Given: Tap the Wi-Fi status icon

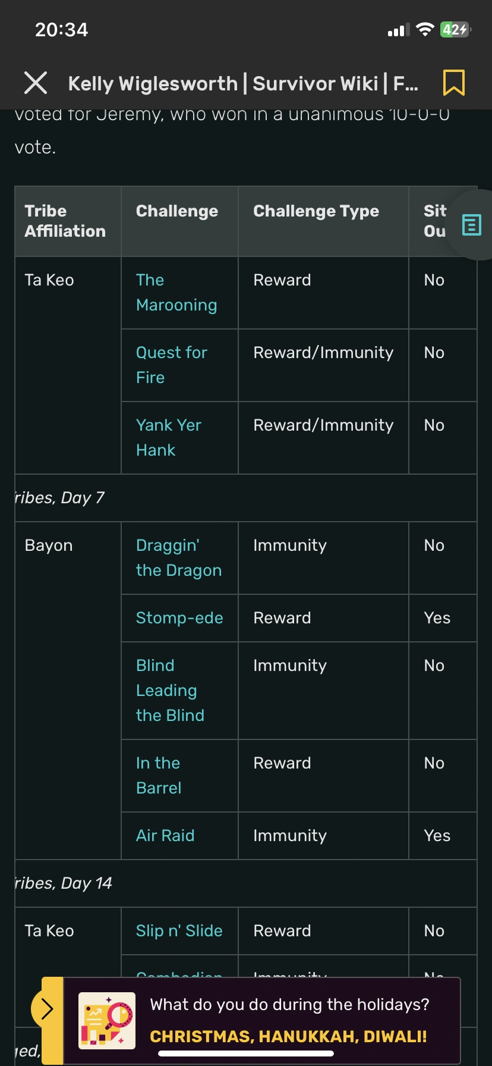Looking at the screenshot, I should point(425,30).
